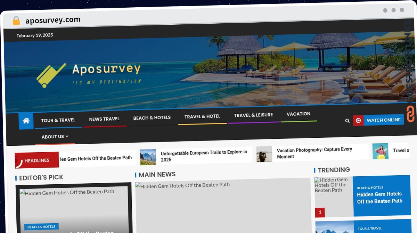
Task: Select Beach & Hotels menu item
Action: tap(152, 118)
